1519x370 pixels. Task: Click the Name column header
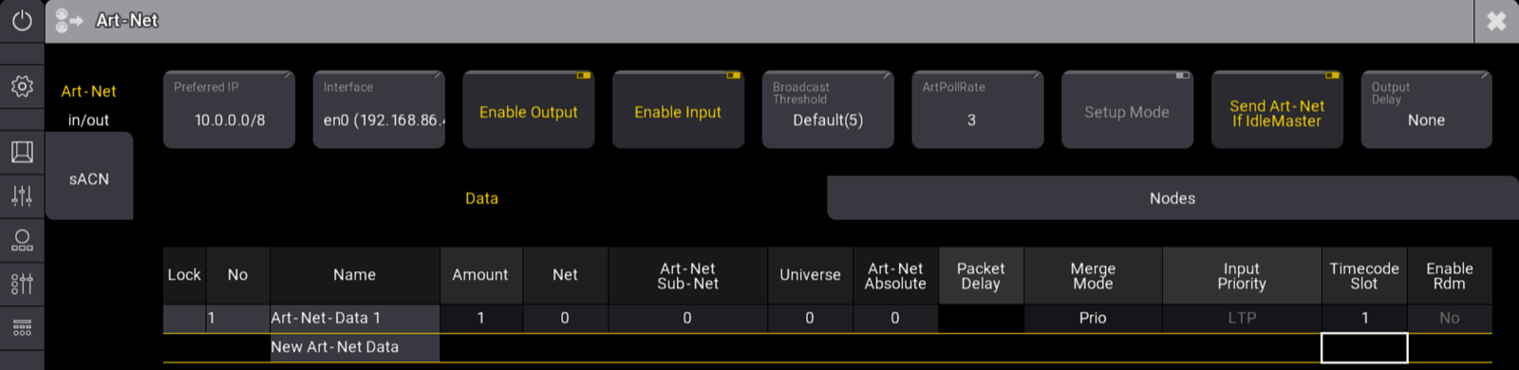355,275
